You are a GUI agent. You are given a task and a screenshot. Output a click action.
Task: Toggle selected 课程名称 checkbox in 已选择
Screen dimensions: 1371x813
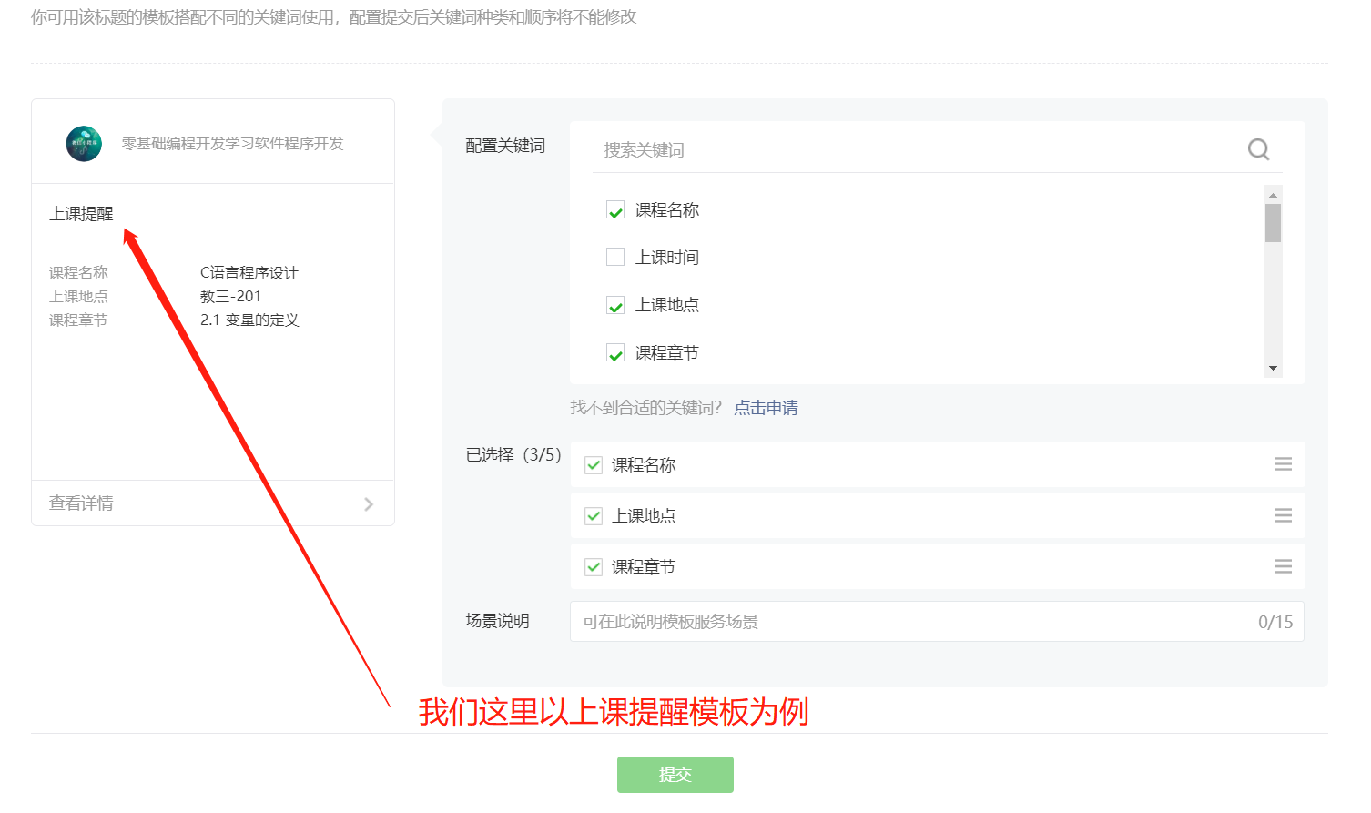click(594, 465)
